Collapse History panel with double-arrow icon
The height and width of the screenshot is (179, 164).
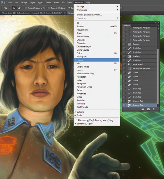tap(155, 23)
